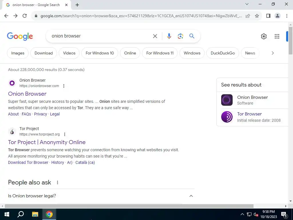
Task: Open more options for torproject.org result
Action: (x=65, y=134)
